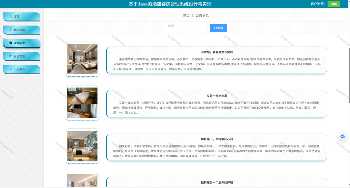Click the info icon beside 公告信息
This screenshot has width=350, height=188.
point(11,43)
